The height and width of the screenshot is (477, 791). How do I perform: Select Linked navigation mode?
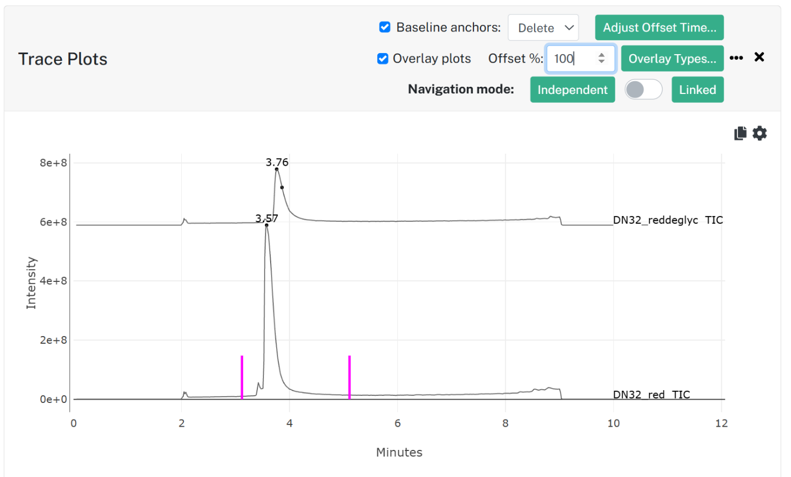pyautogui.click(x=698, y=90)
